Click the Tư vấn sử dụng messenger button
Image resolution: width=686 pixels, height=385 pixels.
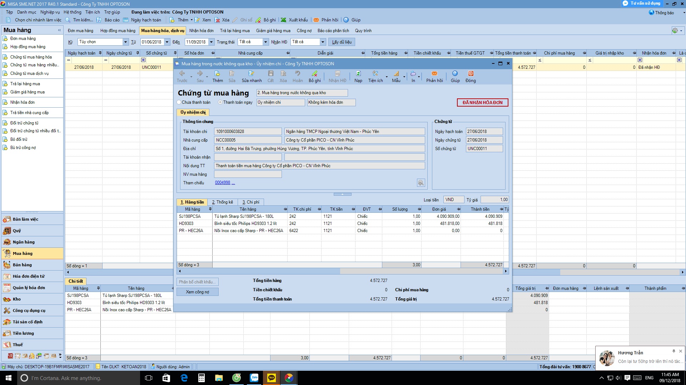click(x=642, y=4)
